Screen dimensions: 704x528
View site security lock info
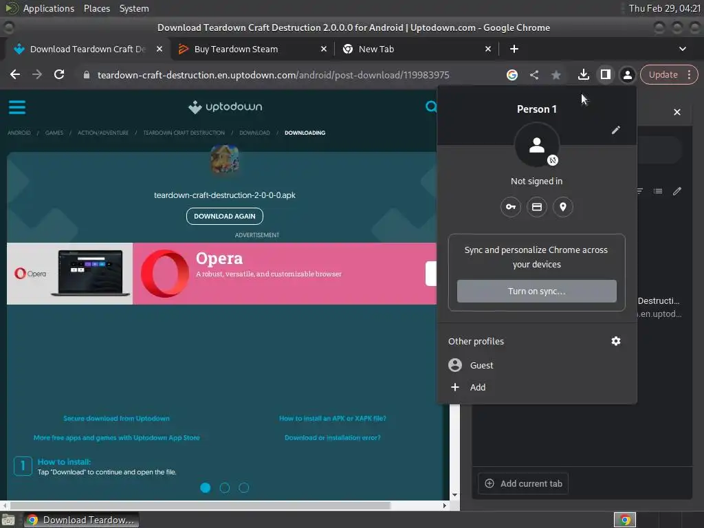point(86,75)
